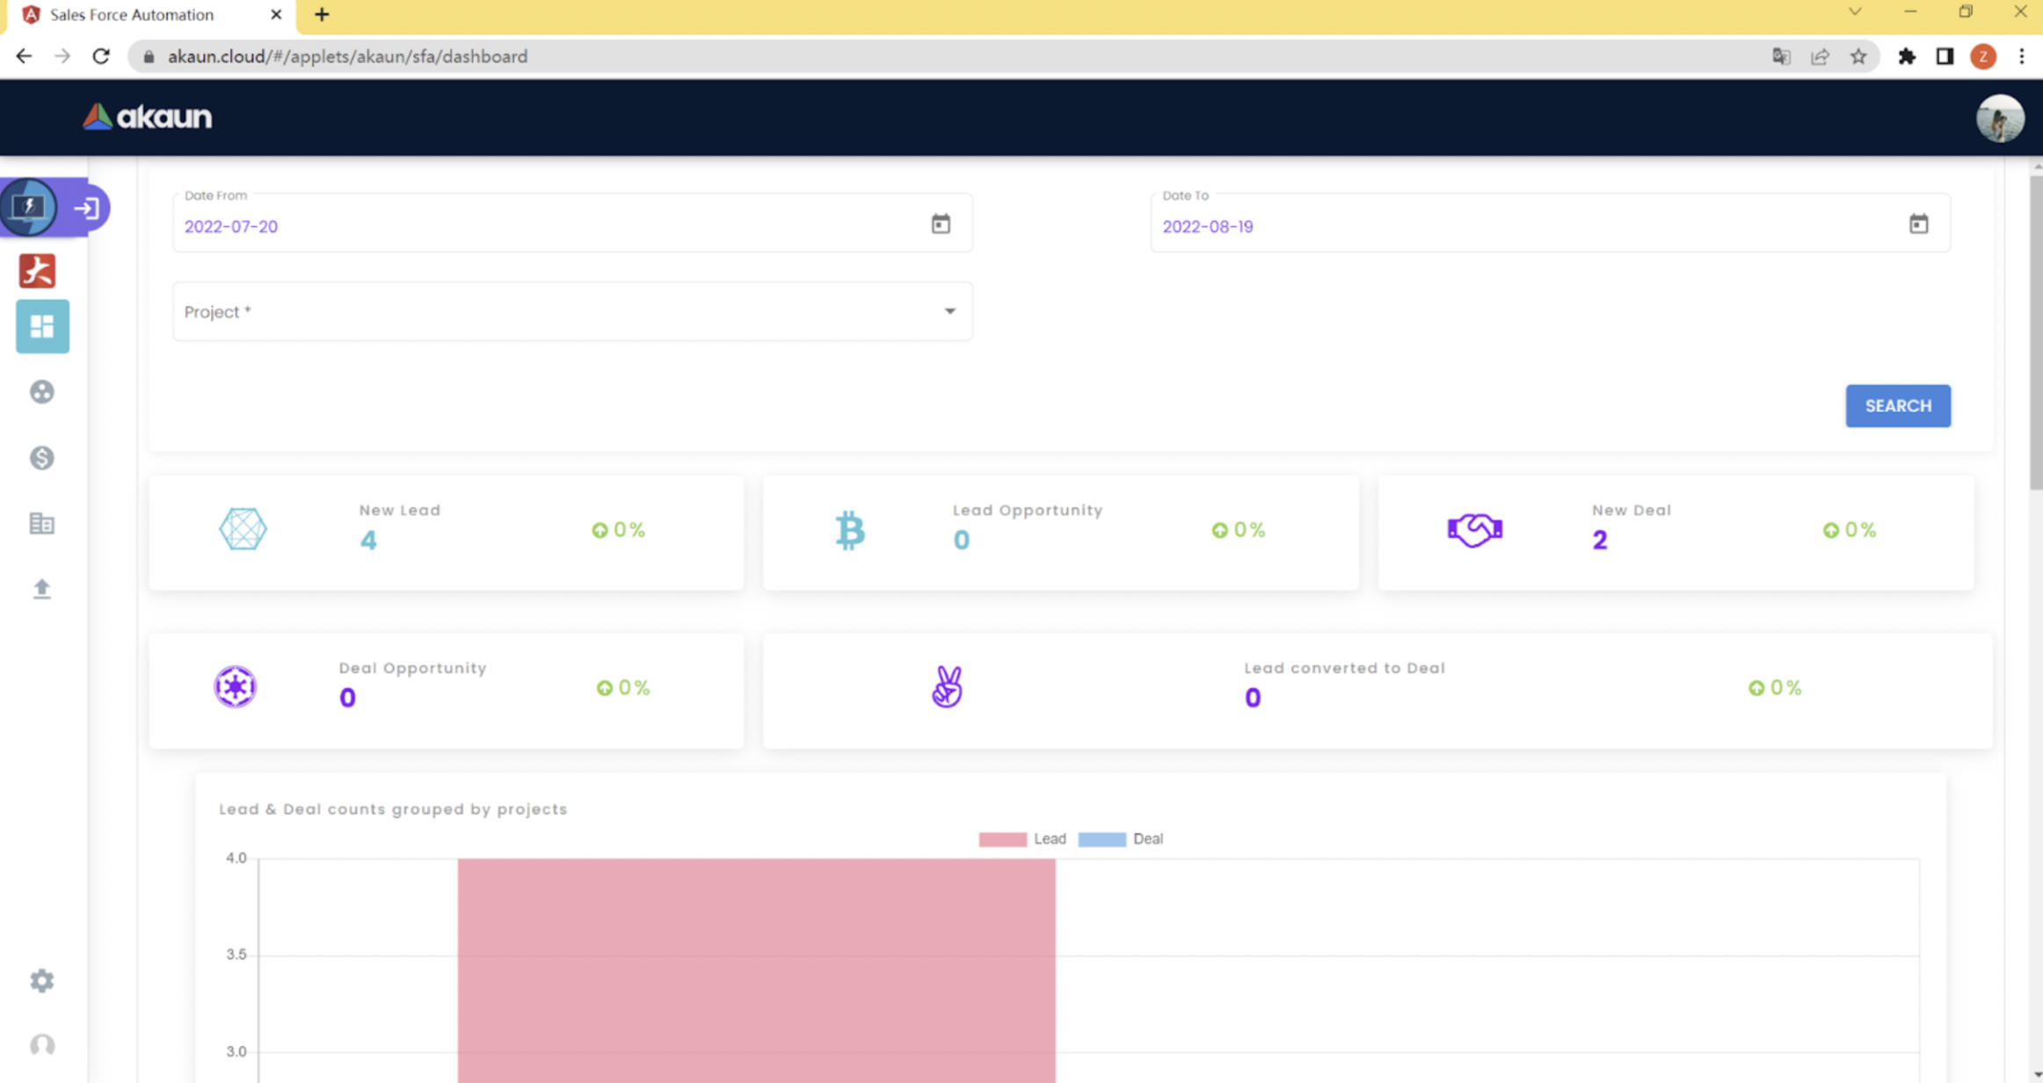Open the upload arrow sidebar icon
The height and width of the screenshot is (1083, 2043).
(x=42, y=588)
